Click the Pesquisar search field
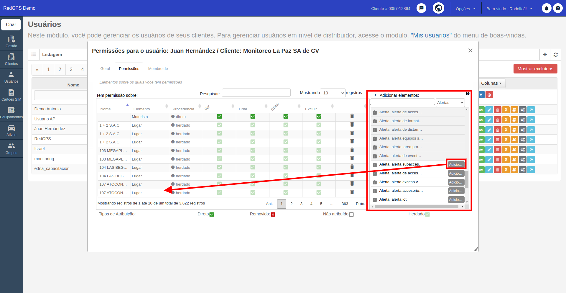Image resolution: width=566 pixels, height=293 pixels. 256,93
